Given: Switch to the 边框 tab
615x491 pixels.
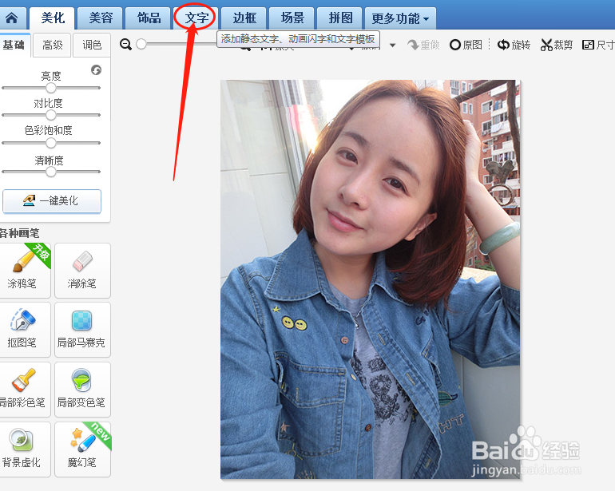Looking at the screenshot, I should tap(244, 18).
